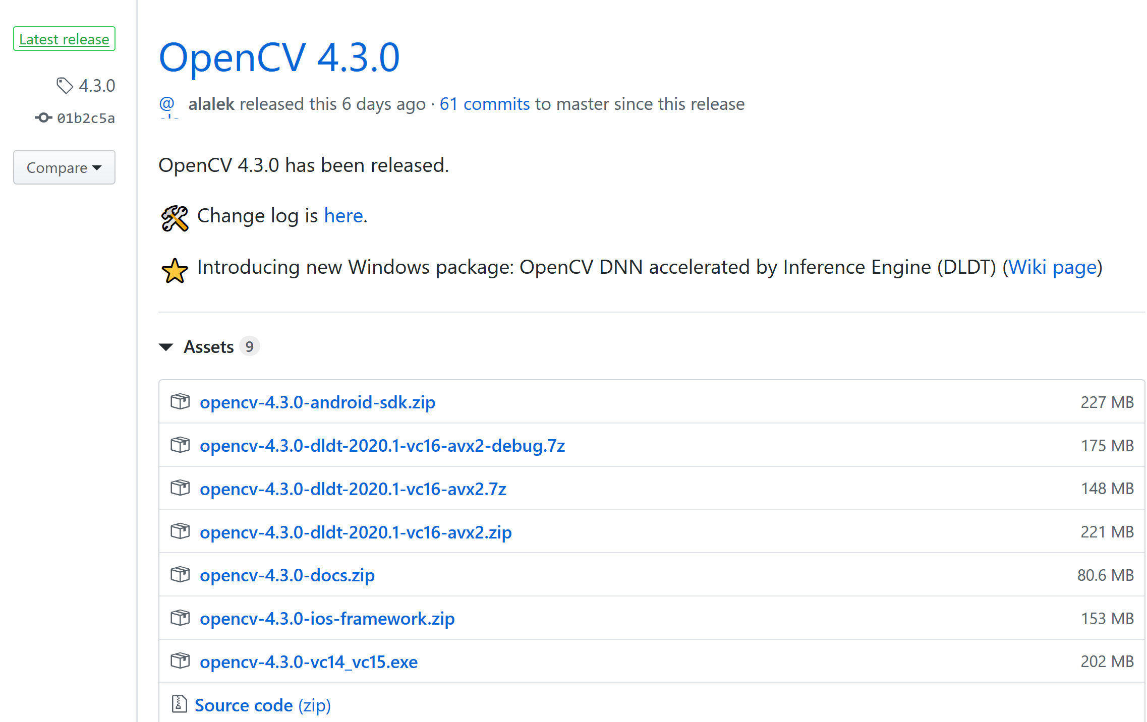
Task: Click the zip file icon for Source code
Action: (179, 704)
